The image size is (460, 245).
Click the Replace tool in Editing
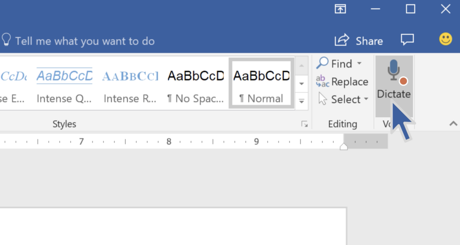point(342,82)
